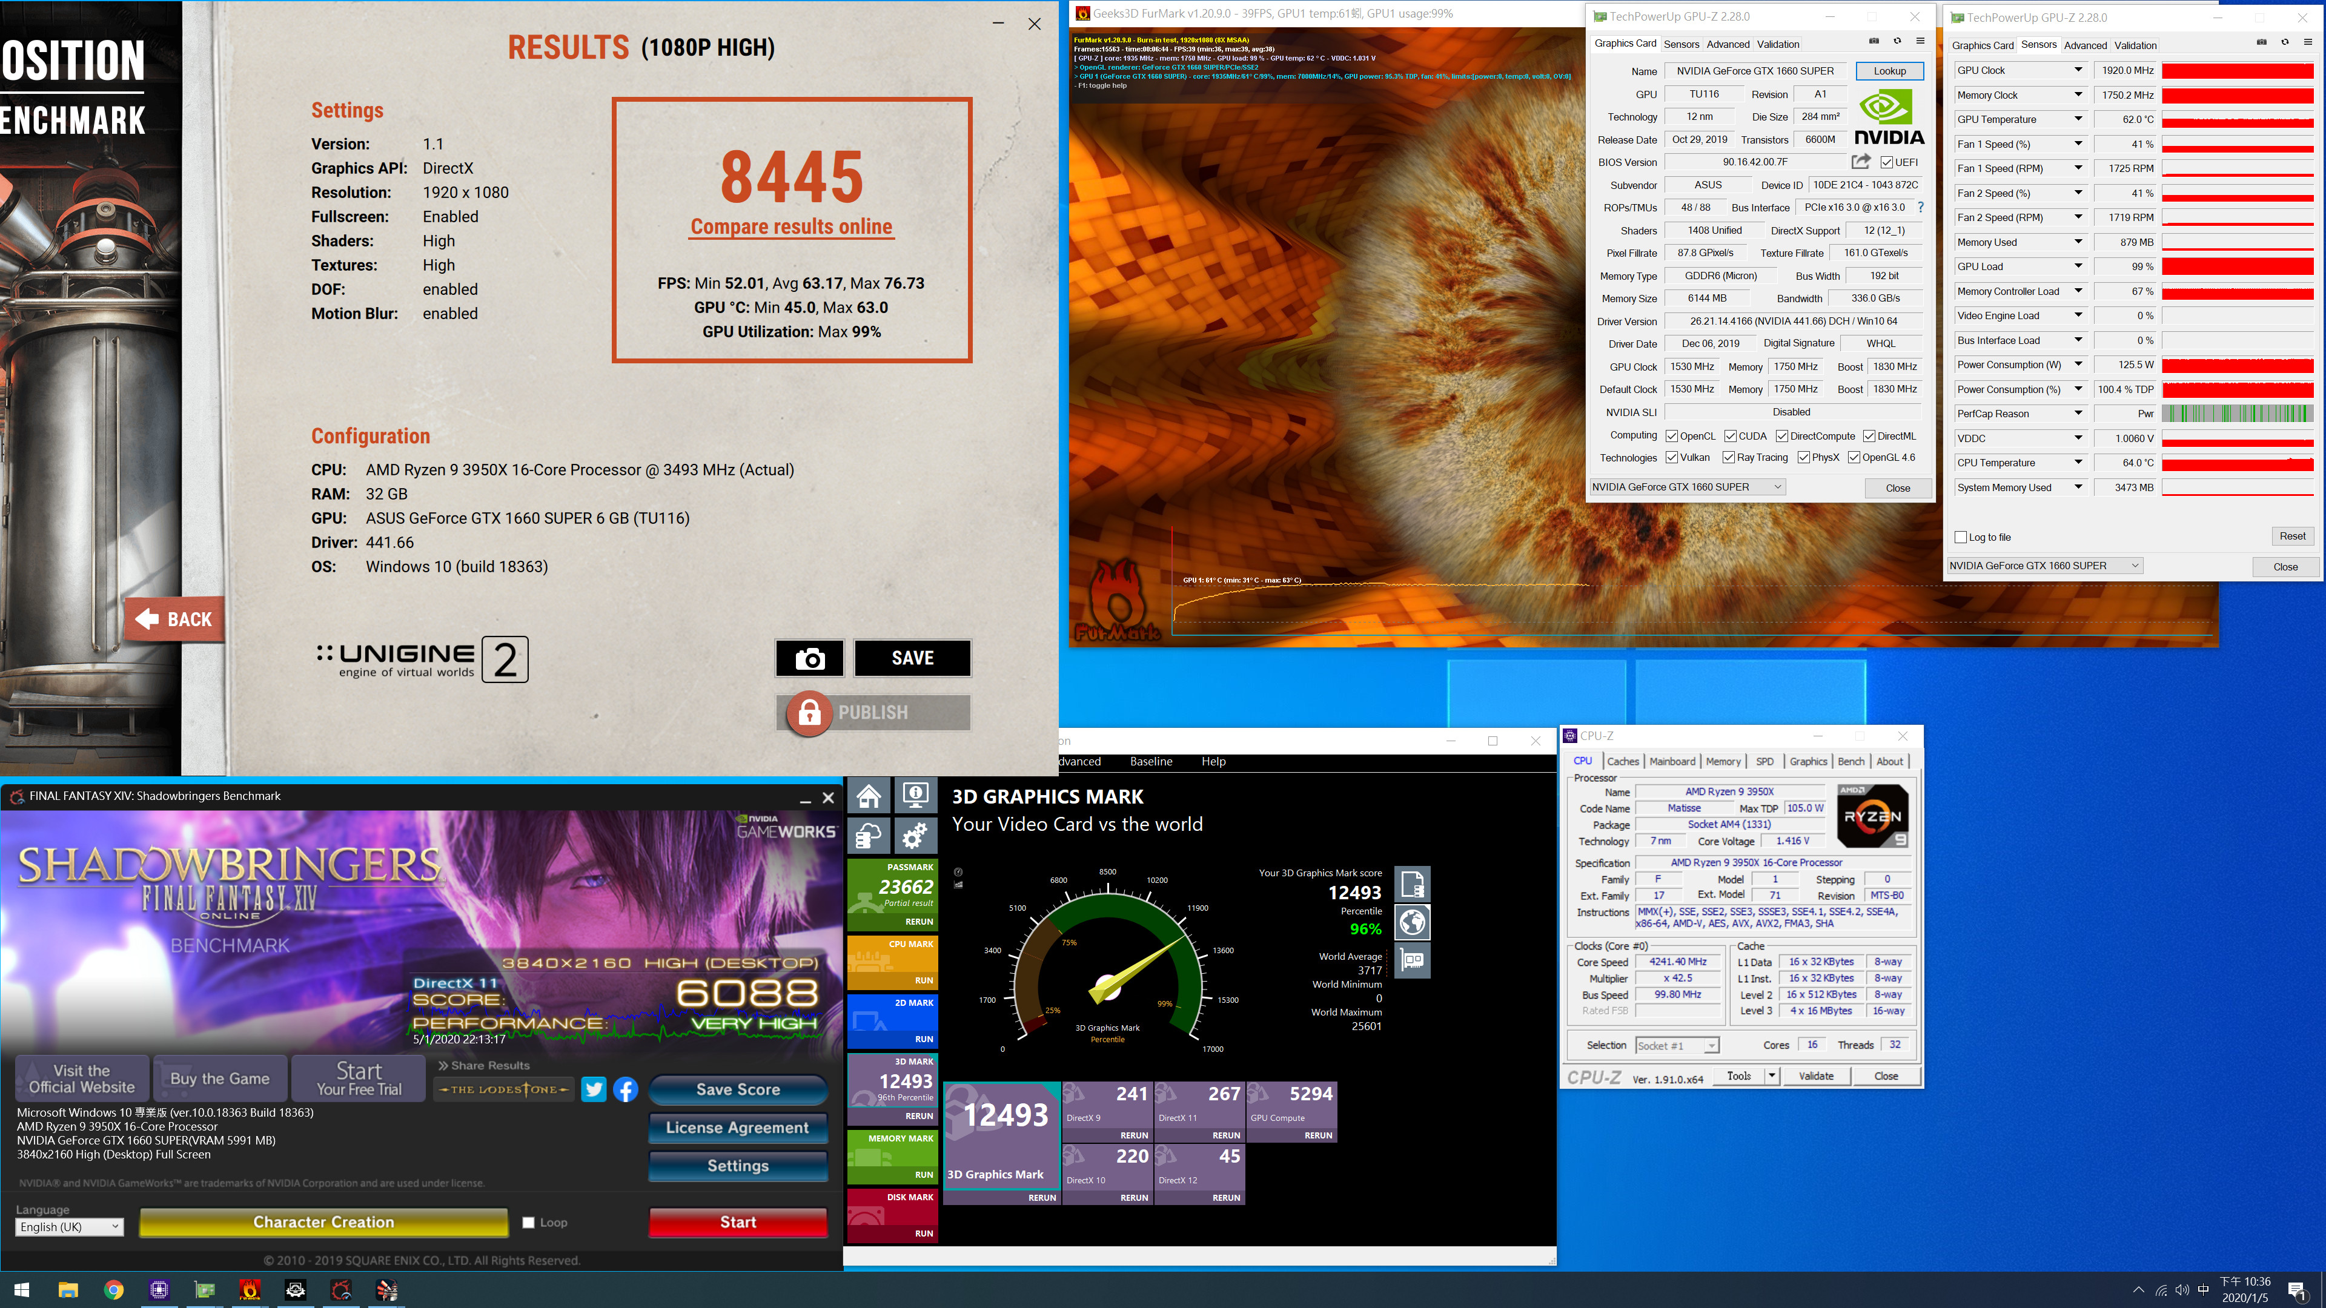This screenshot has height=1308, width=2326.
Task: Open FurMark taskbar icon
Action: [250, 1290]
